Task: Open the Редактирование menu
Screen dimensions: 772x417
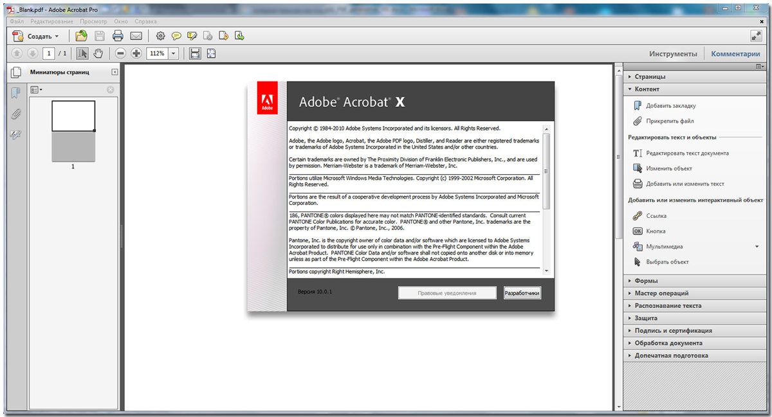Action: point(51,21)
